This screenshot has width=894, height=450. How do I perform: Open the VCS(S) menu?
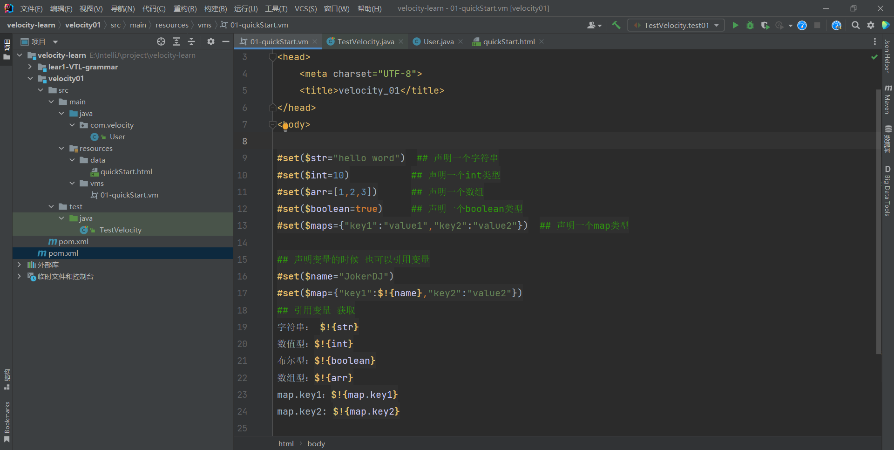click(305, 9)
